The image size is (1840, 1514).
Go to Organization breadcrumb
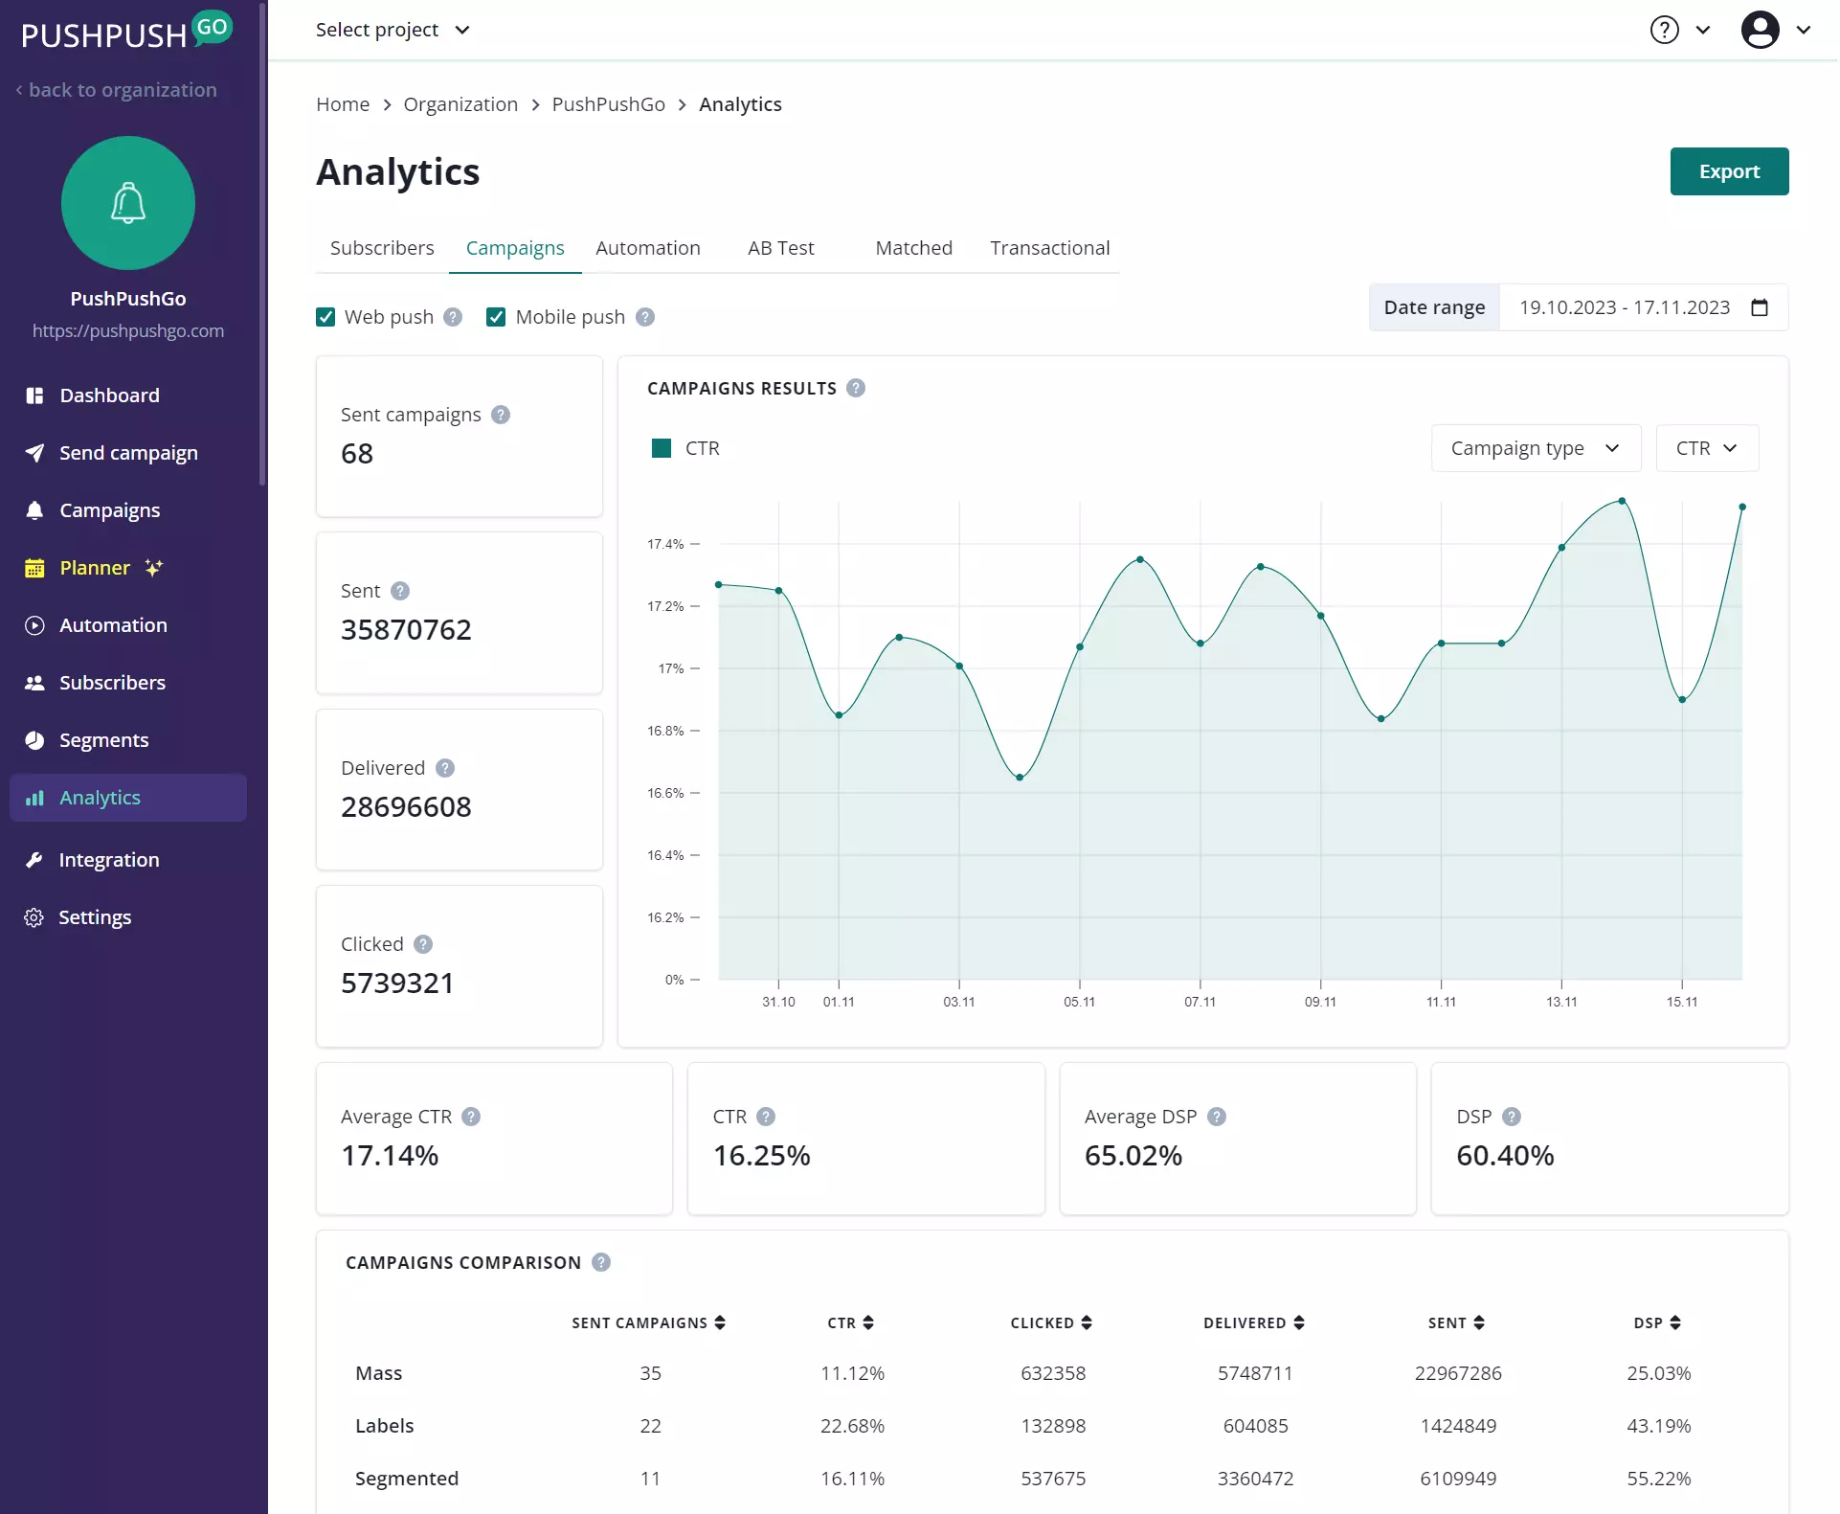coord(460,104)
